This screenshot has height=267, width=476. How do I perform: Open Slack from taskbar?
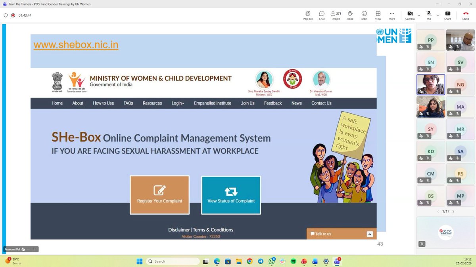[x=282, y=261]
